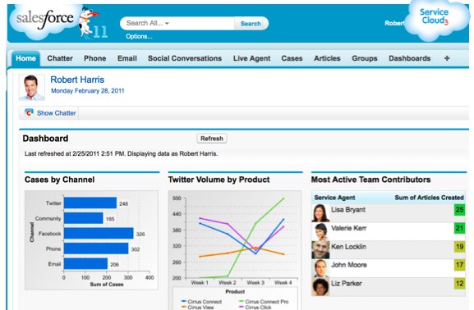Switch to the Phone tab

pos(95,58)
